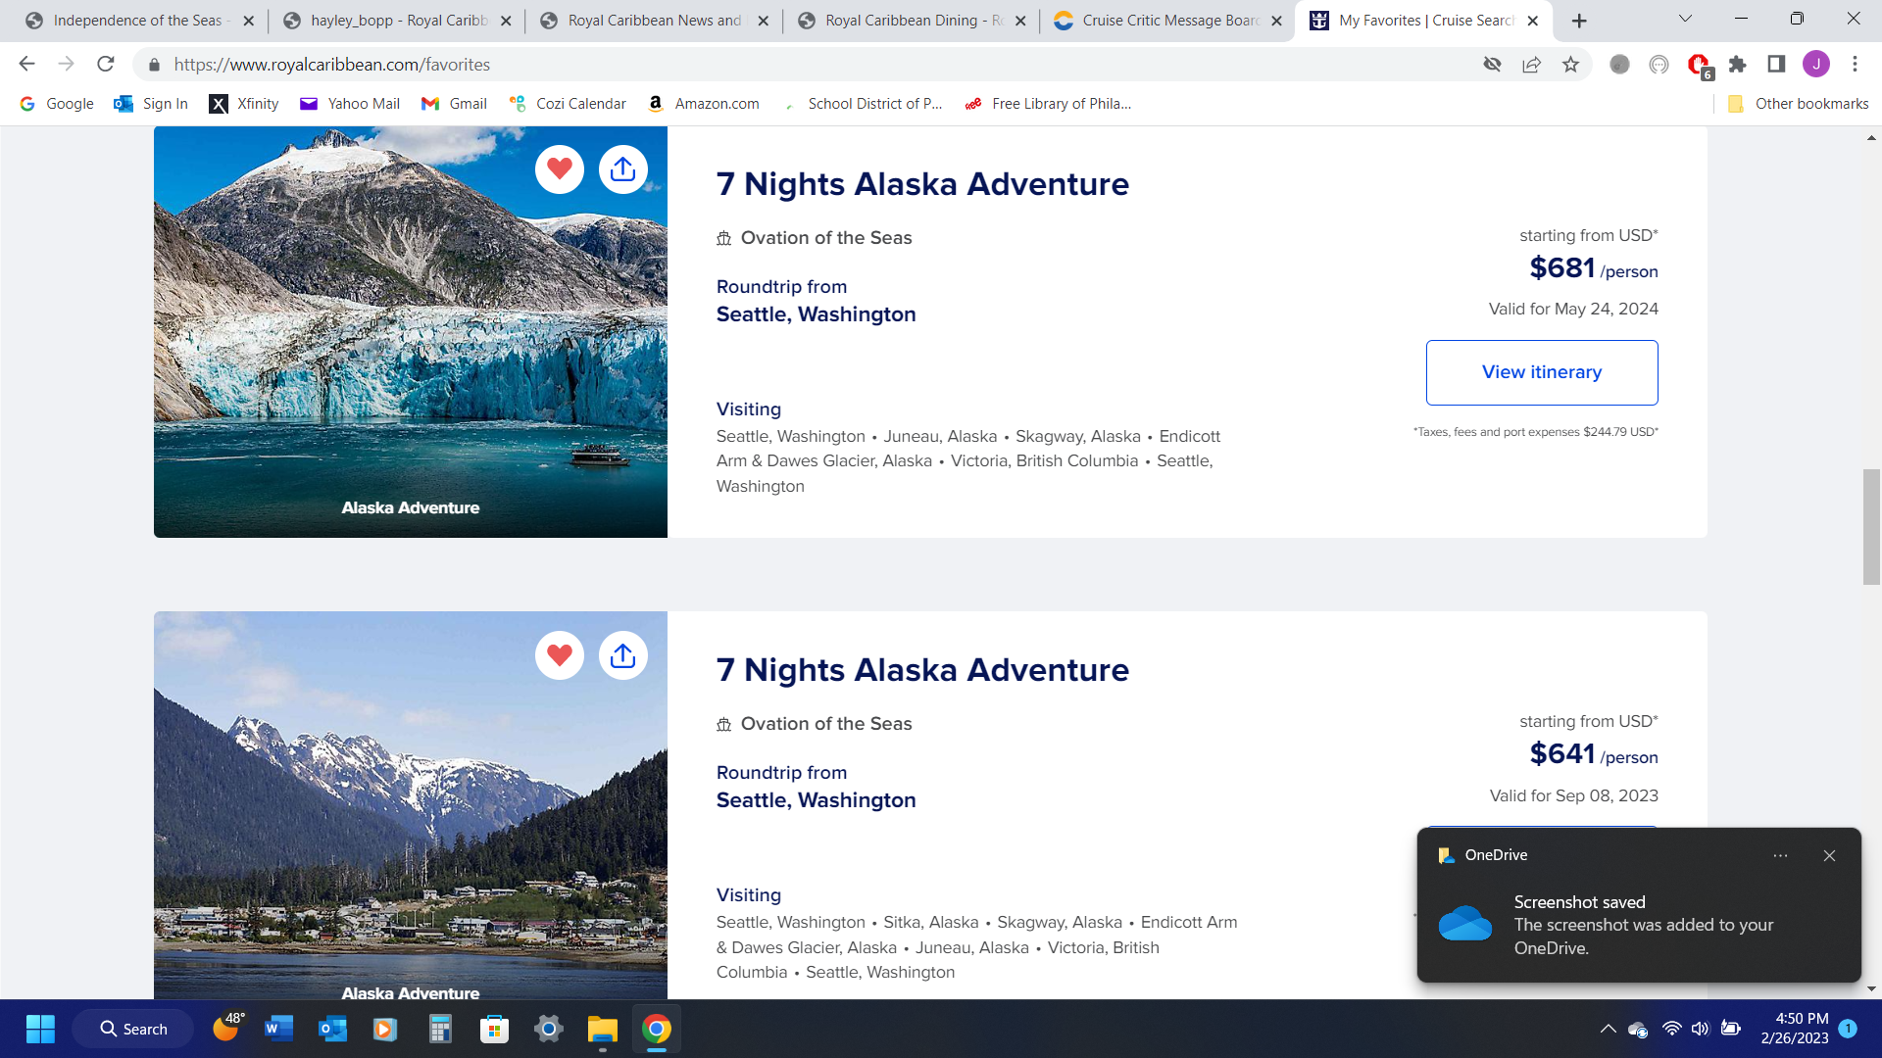Reload the favorites page

(106, 64)
